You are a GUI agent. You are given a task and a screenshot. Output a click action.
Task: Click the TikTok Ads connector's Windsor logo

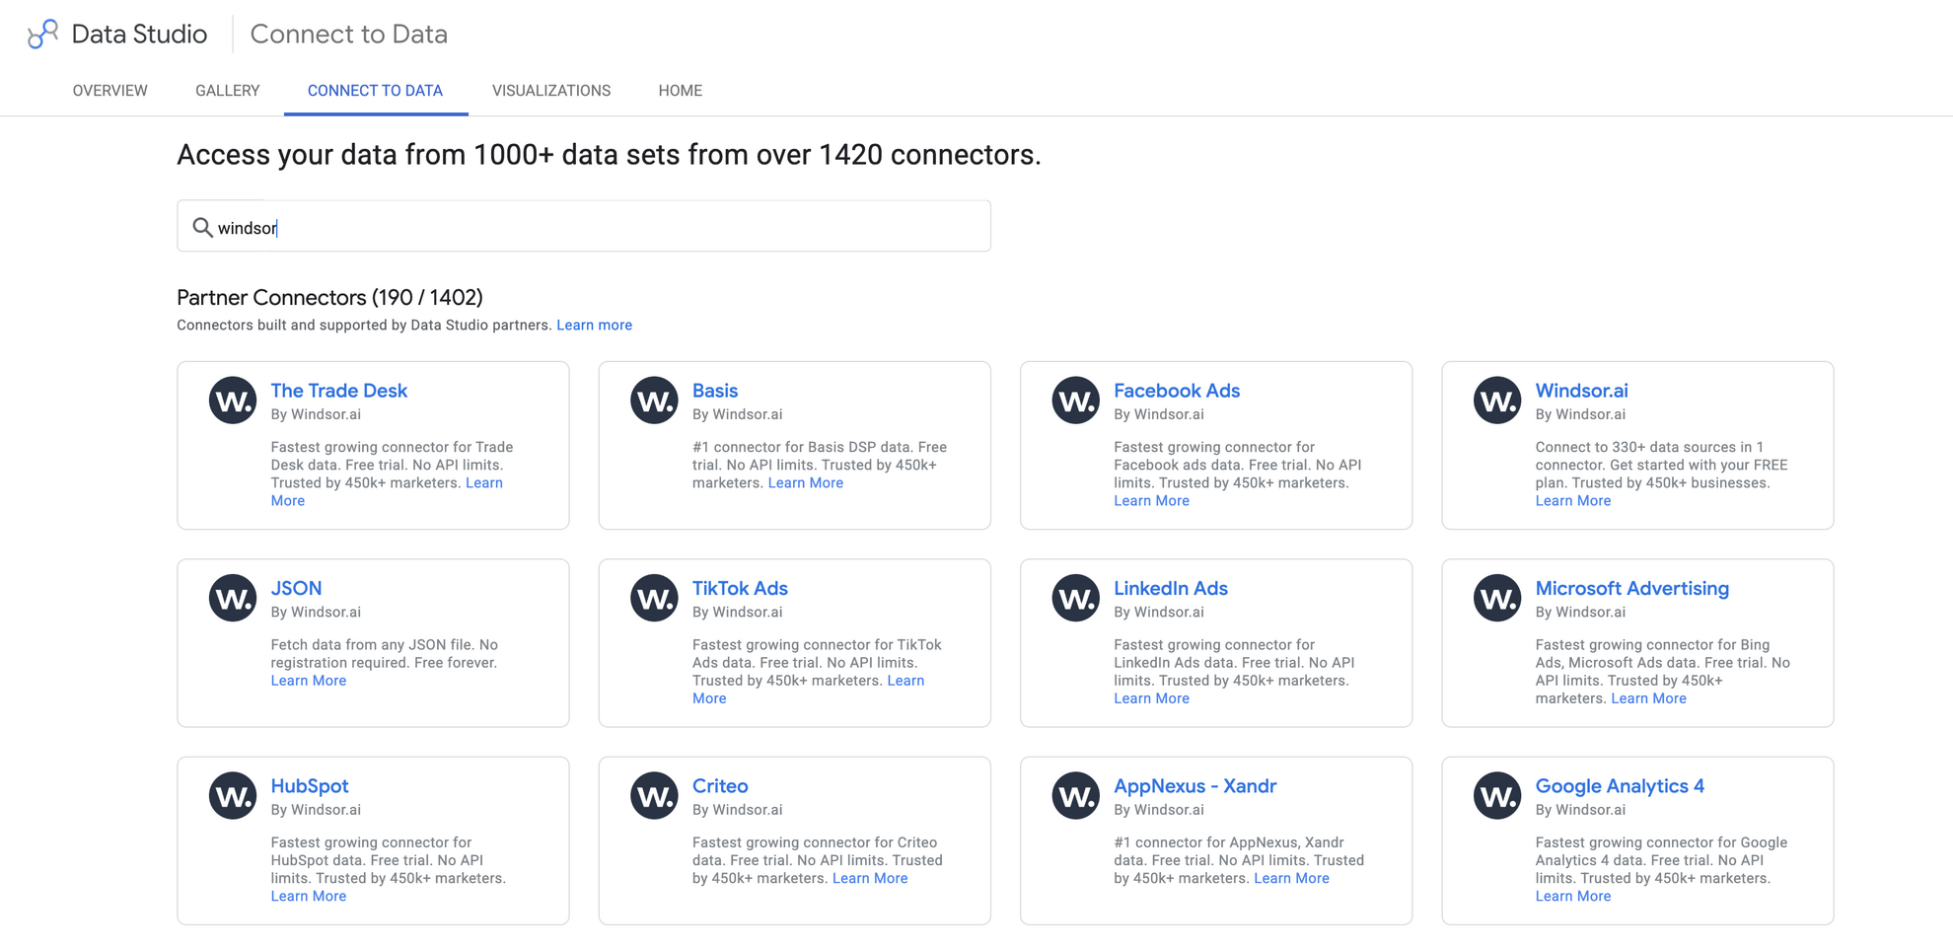click(x=654, y=598)
